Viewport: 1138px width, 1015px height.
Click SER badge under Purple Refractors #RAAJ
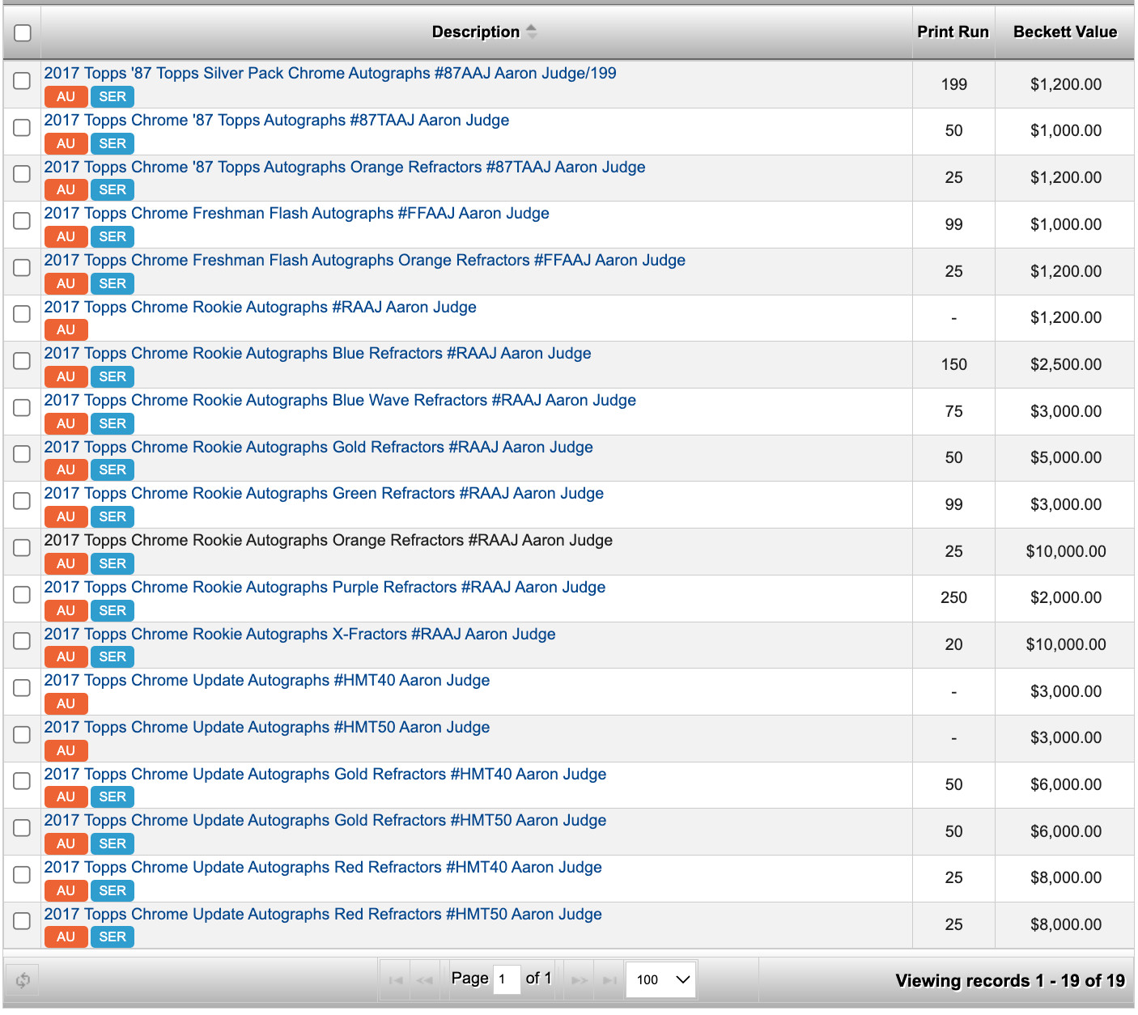(x=113, y=611)
